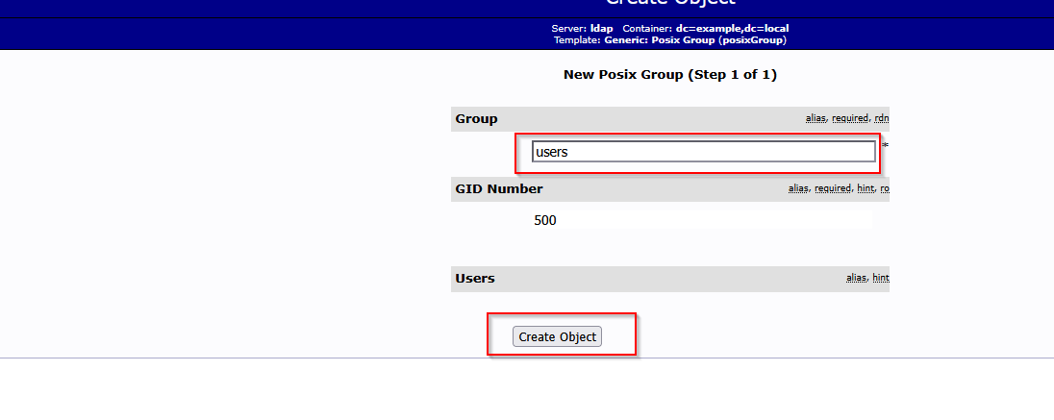The image size is (1054, 420).
Task: Click the Group attribute heading
Action: 476,119
